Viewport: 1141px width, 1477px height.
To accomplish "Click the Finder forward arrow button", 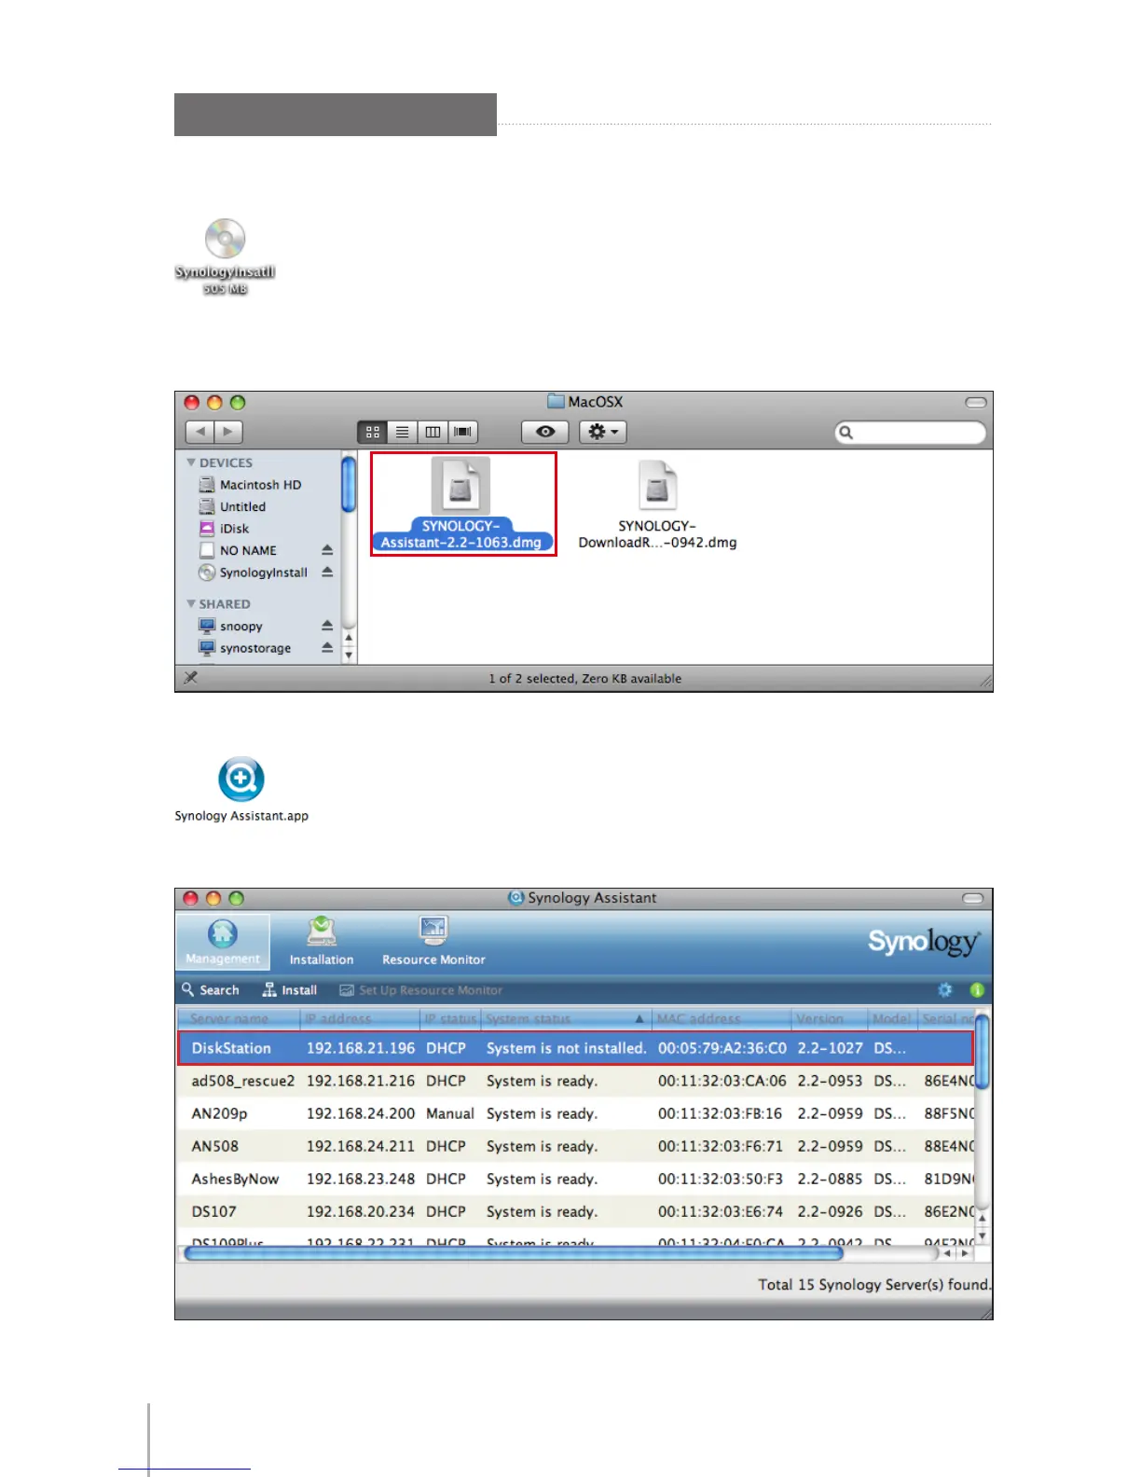I will 228,432.
